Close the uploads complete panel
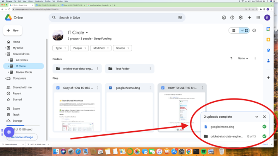This screenshot has width=278, height=156. 264,117
